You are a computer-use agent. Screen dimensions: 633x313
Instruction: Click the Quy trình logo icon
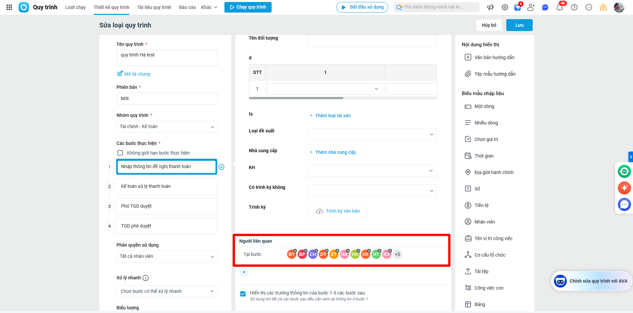pos(24,7)
